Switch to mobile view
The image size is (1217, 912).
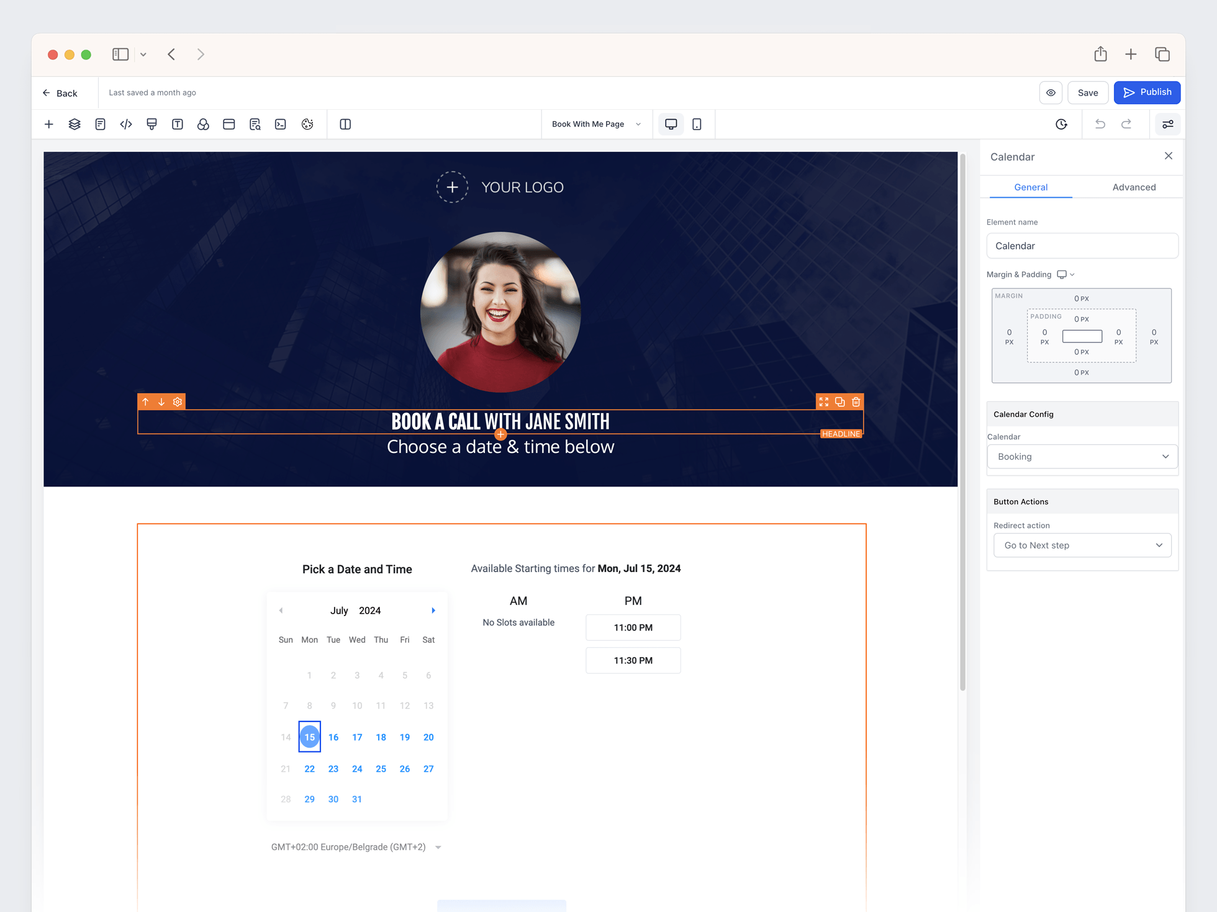click(697, 124)
